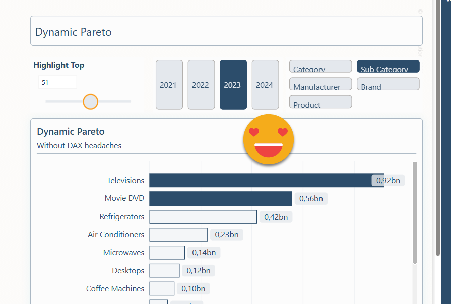Switch grouping to Product
The image size is (451, 304).
point(320,102)
